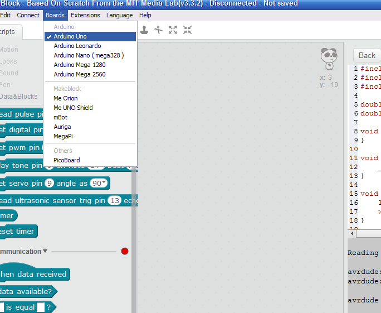Click the data available? boolean block
The image size is (381, 313).
click(x=28, y=292)
